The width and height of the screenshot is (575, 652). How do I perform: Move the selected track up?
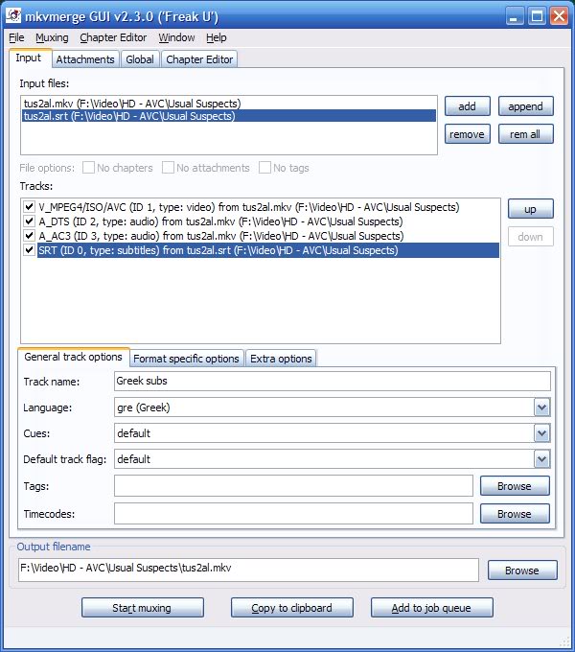530,209
